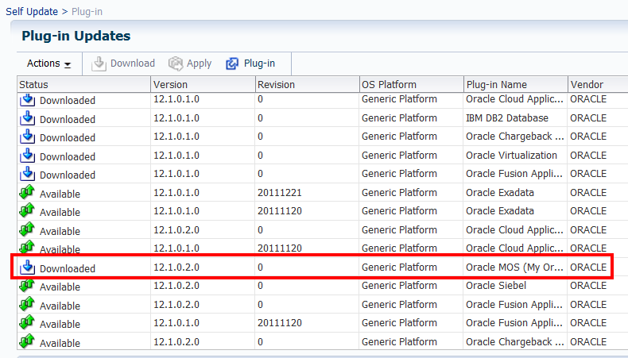The height and width of the screenshot is (358, 628).
Task: Click revision 20111120 in Oracle Cloud Applic... row
Action: 279,248
